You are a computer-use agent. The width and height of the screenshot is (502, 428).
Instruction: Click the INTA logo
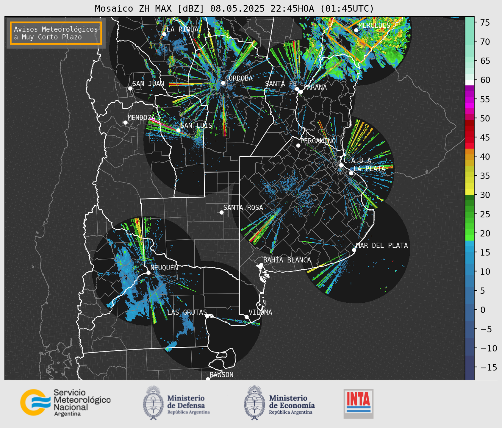click(x=358, y=404)
